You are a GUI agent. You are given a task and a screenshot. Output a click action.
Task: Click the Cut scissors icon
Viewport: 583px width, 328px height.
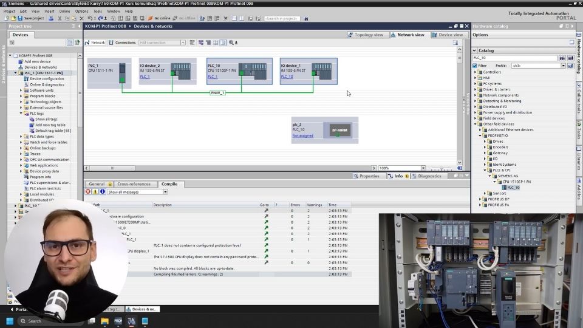(60, 18)
